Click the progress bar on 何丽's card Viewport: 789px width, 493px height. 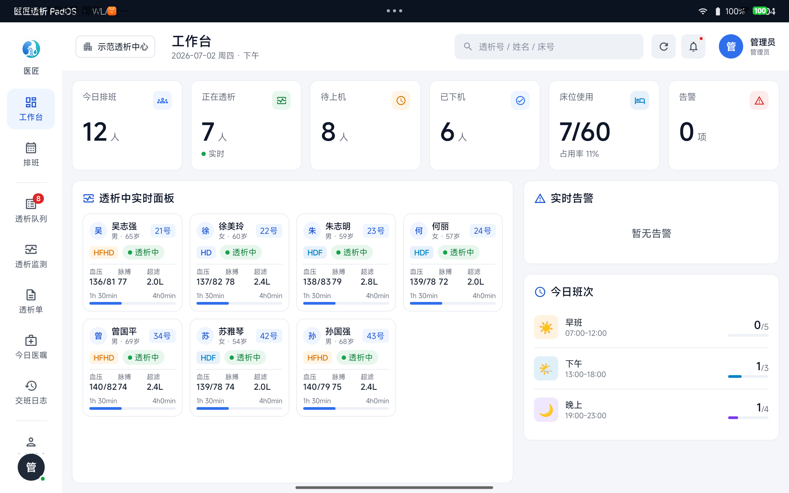[453, 303]
